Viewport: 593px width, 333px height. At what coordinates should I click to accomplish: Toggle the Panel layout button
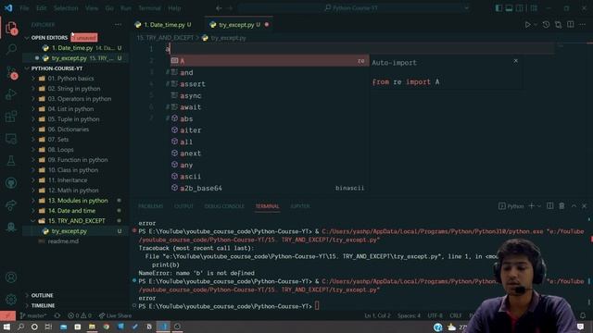point(509,8)
